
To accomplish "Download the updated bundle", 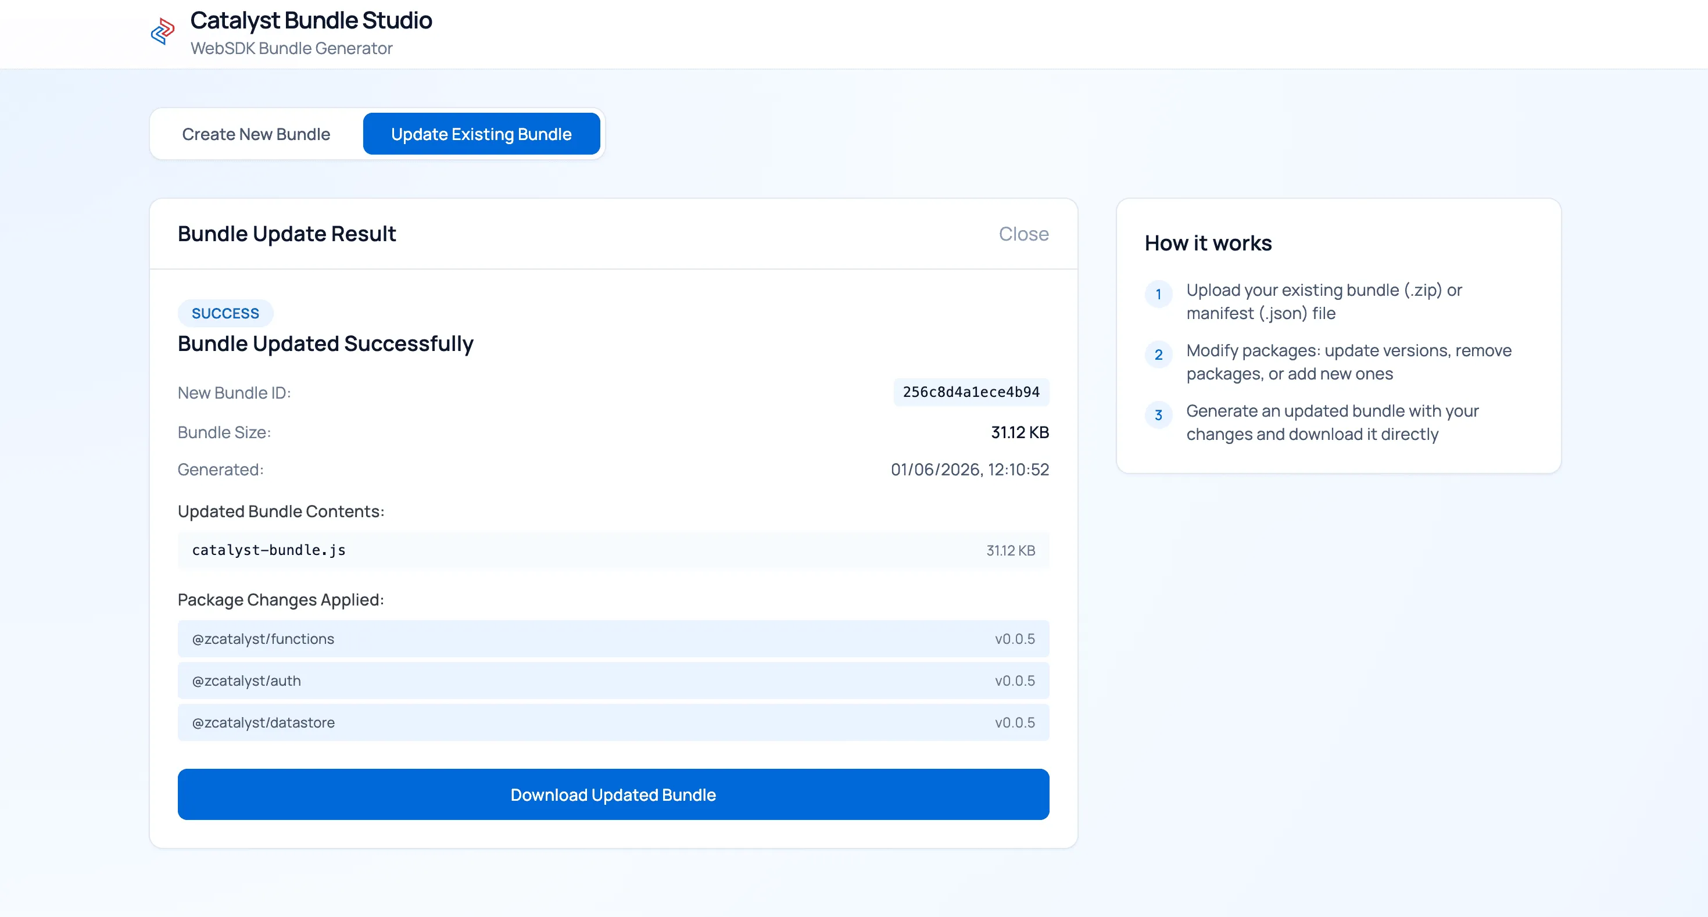I will [x=613, y=794].
